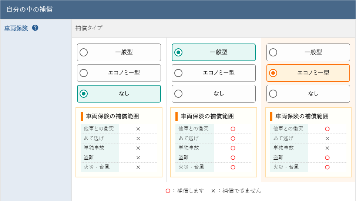
Task: Open the help icon beside 車両保険
Action: coord(35,28)
